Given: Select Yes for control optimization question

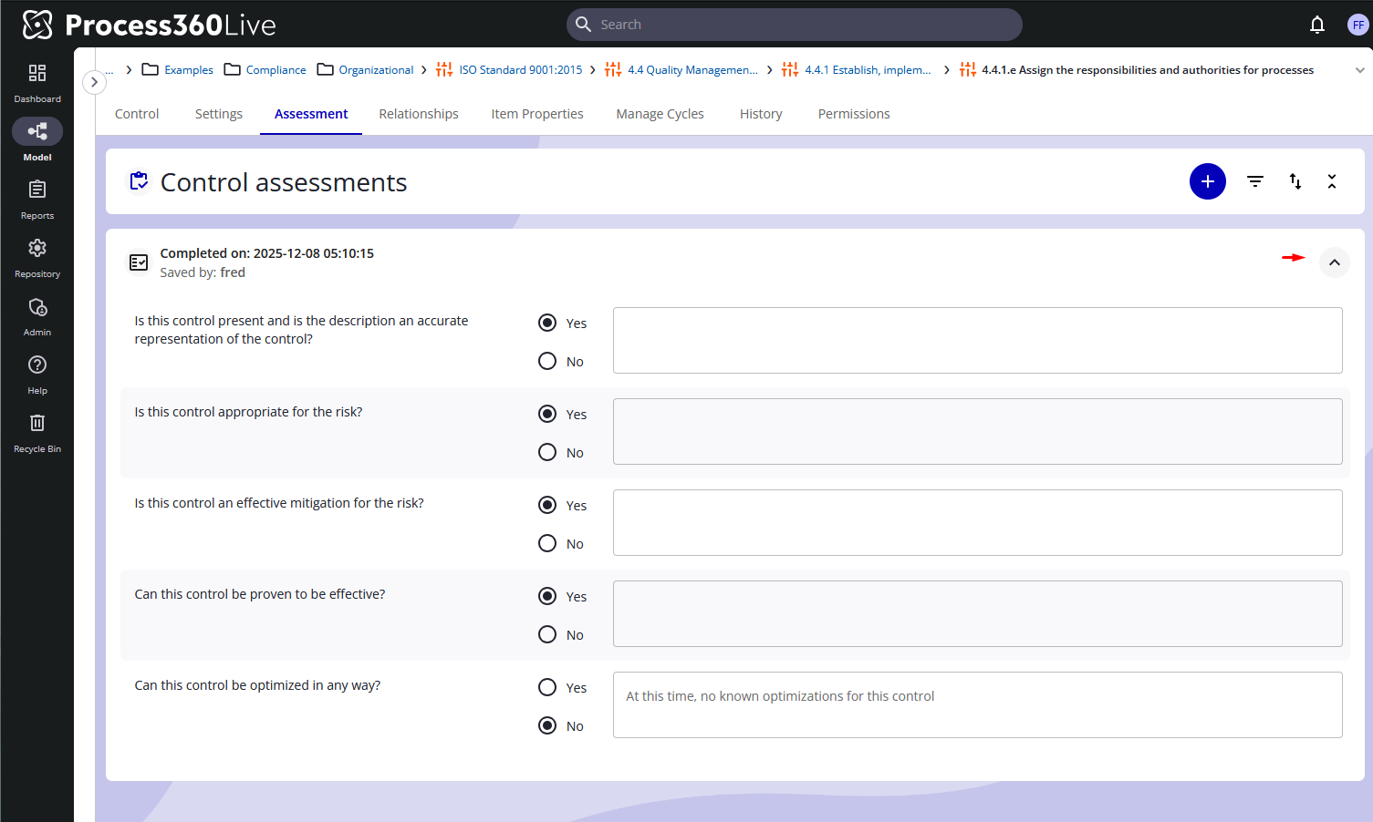Looking at the screenshot, I should click(x=547, y=687).
